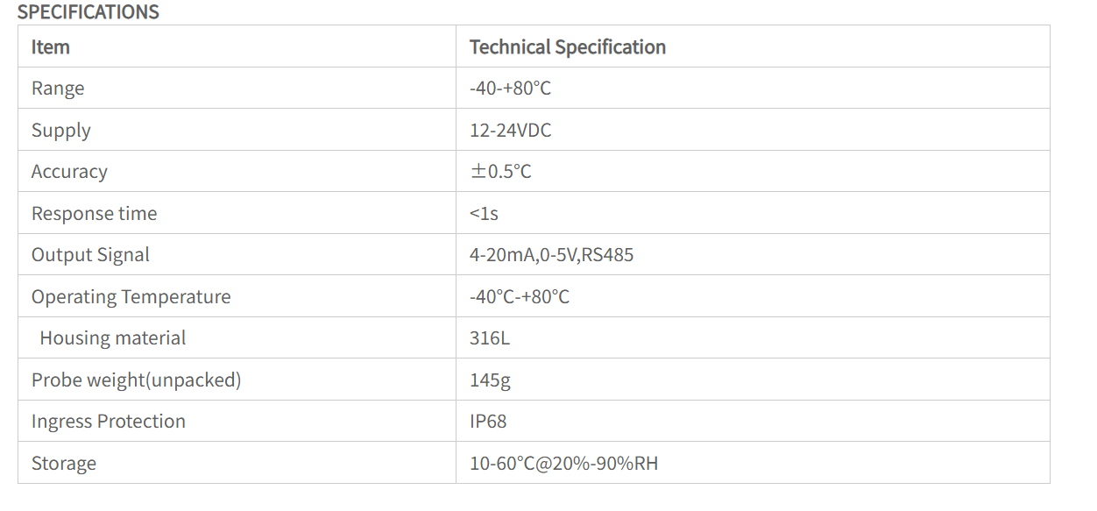Click the Housing material label
Viewport: 1097px width, 511px height.
tap(113, 338)
